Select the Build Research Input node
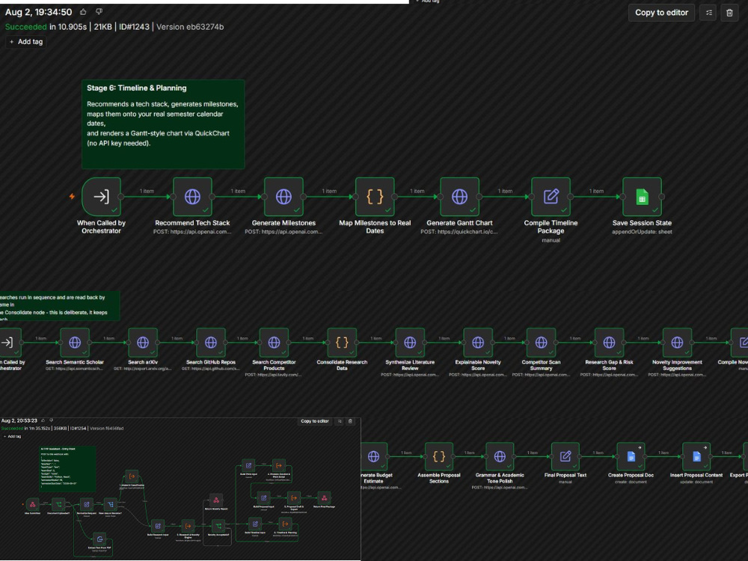 tap(158, 526)
